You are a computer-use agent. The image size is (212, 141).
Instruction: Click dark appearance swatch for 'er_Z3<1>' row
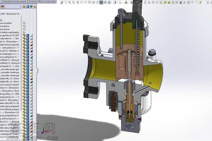31,51
